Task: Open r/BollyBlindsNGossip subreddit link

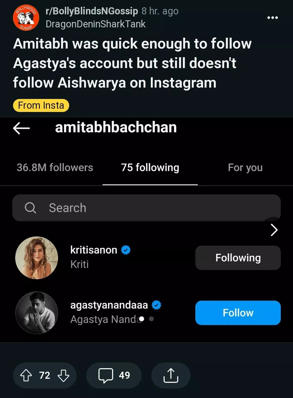Action: click(92, 11)
